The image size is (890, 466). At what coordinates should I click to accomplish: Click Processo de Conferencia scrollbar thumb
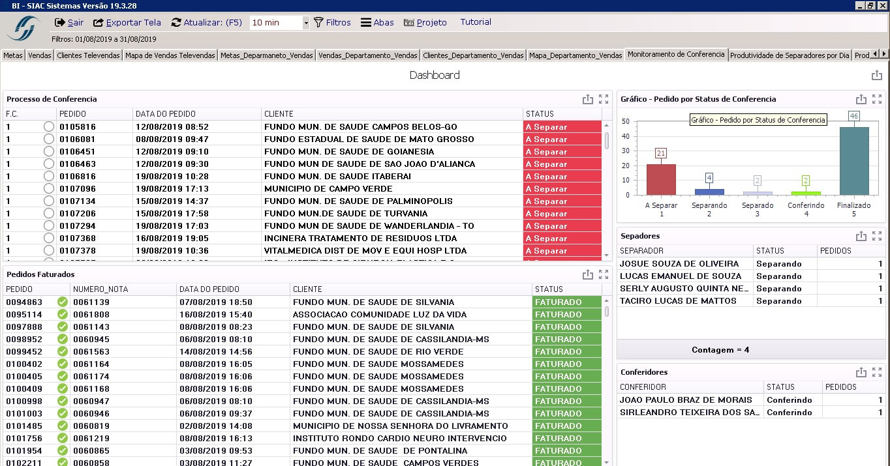click(607, 141)
